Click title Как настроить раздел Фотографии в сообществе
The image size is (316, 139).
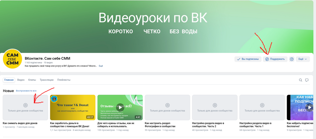[x=160, y=125]
